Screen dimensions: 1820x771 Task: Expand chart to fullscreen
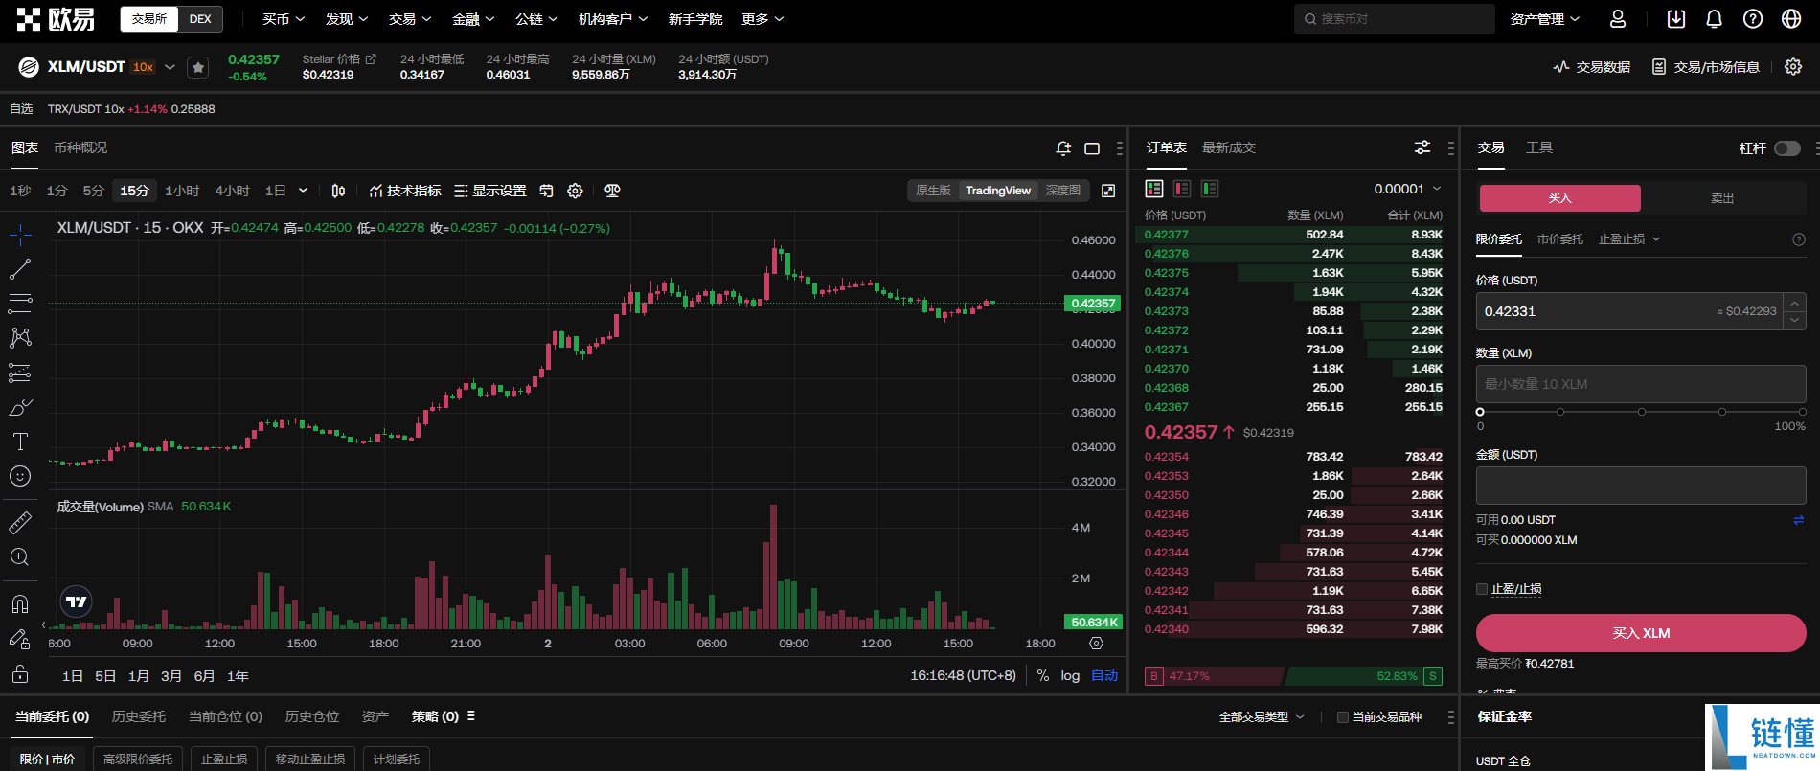[x=1108, y=191]
